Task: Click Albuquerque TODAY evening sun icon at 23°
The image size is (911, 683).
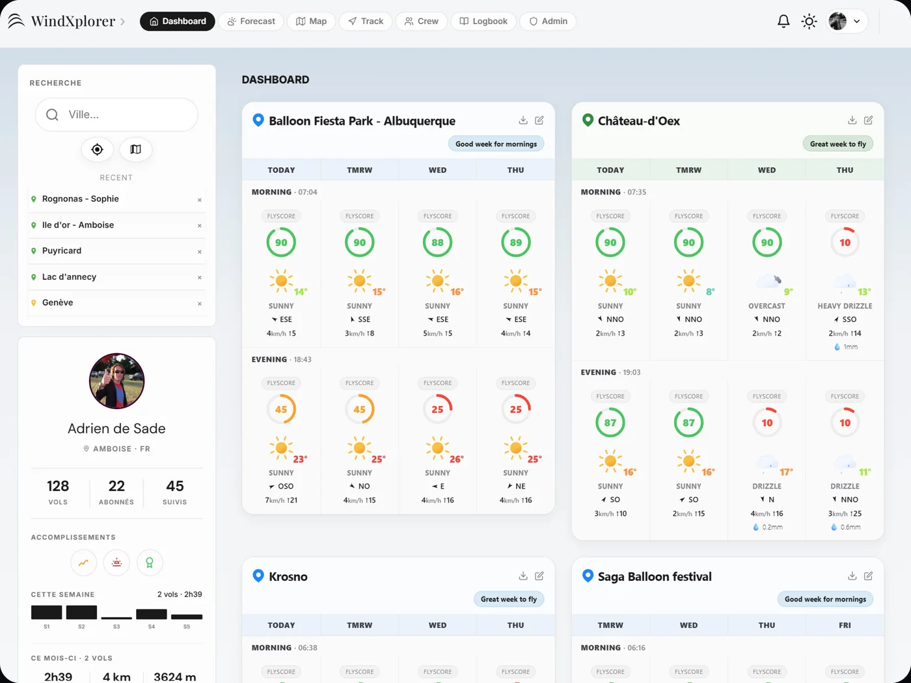Action: coord(281,448)
